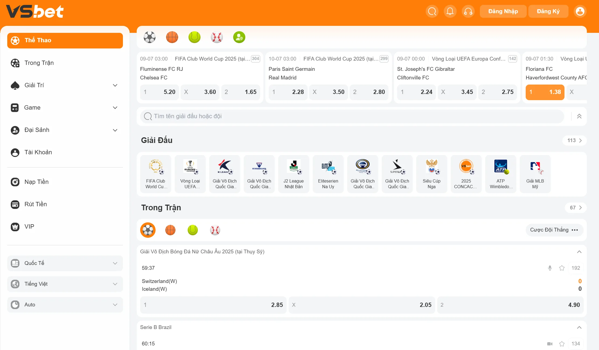599x350 pixels.
Task: Open notifications bell icon
Action: pos(450,11)
